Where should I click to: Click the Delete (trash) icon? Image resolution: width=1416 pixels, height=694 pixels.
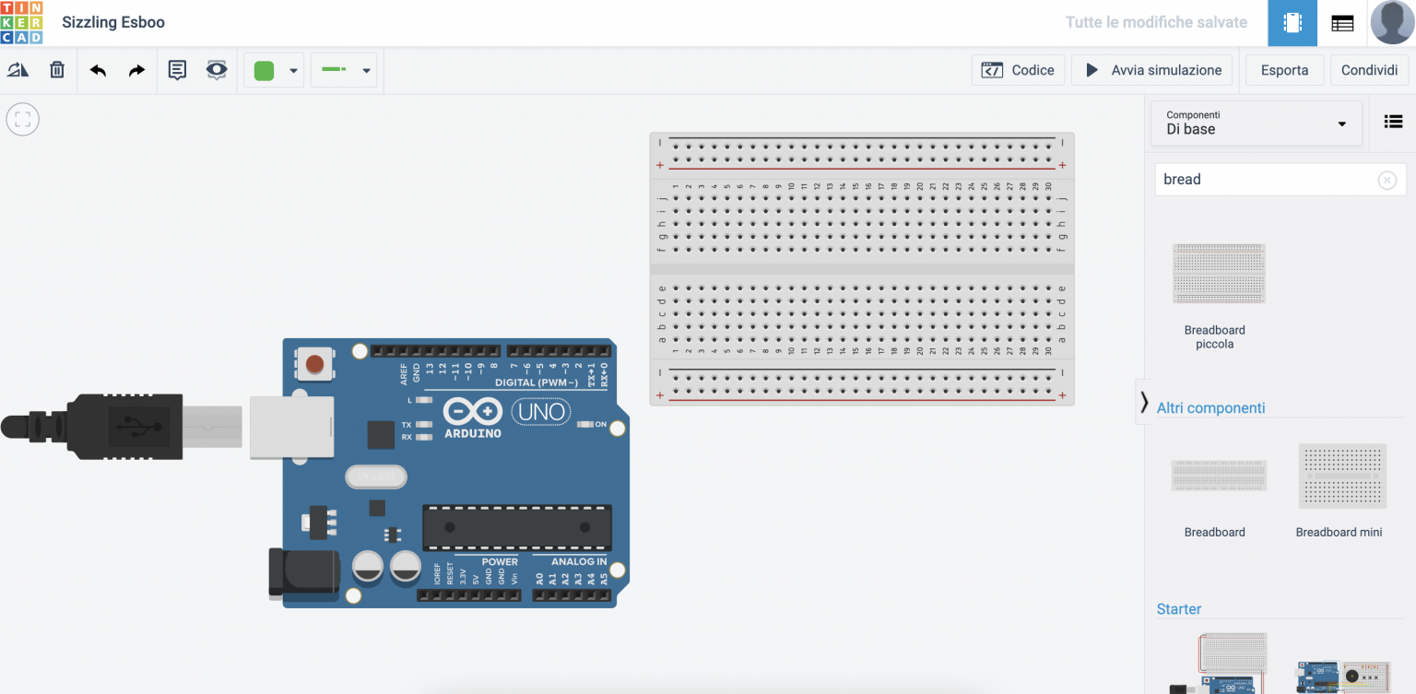pyautogui.click(x=56, y=69)
